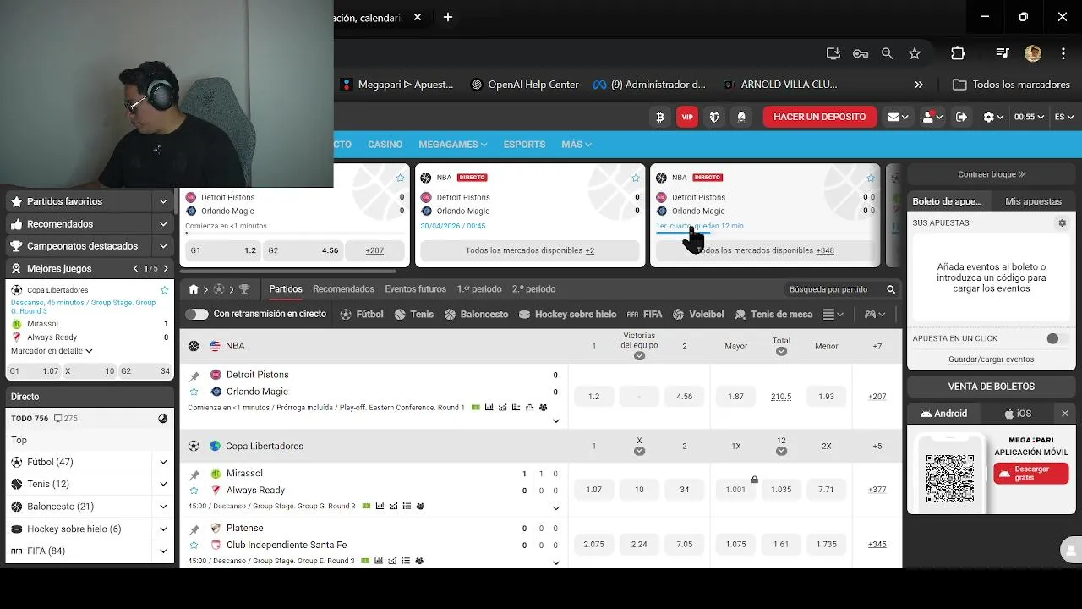Open the CASINO menu

[x=385, y=145]
